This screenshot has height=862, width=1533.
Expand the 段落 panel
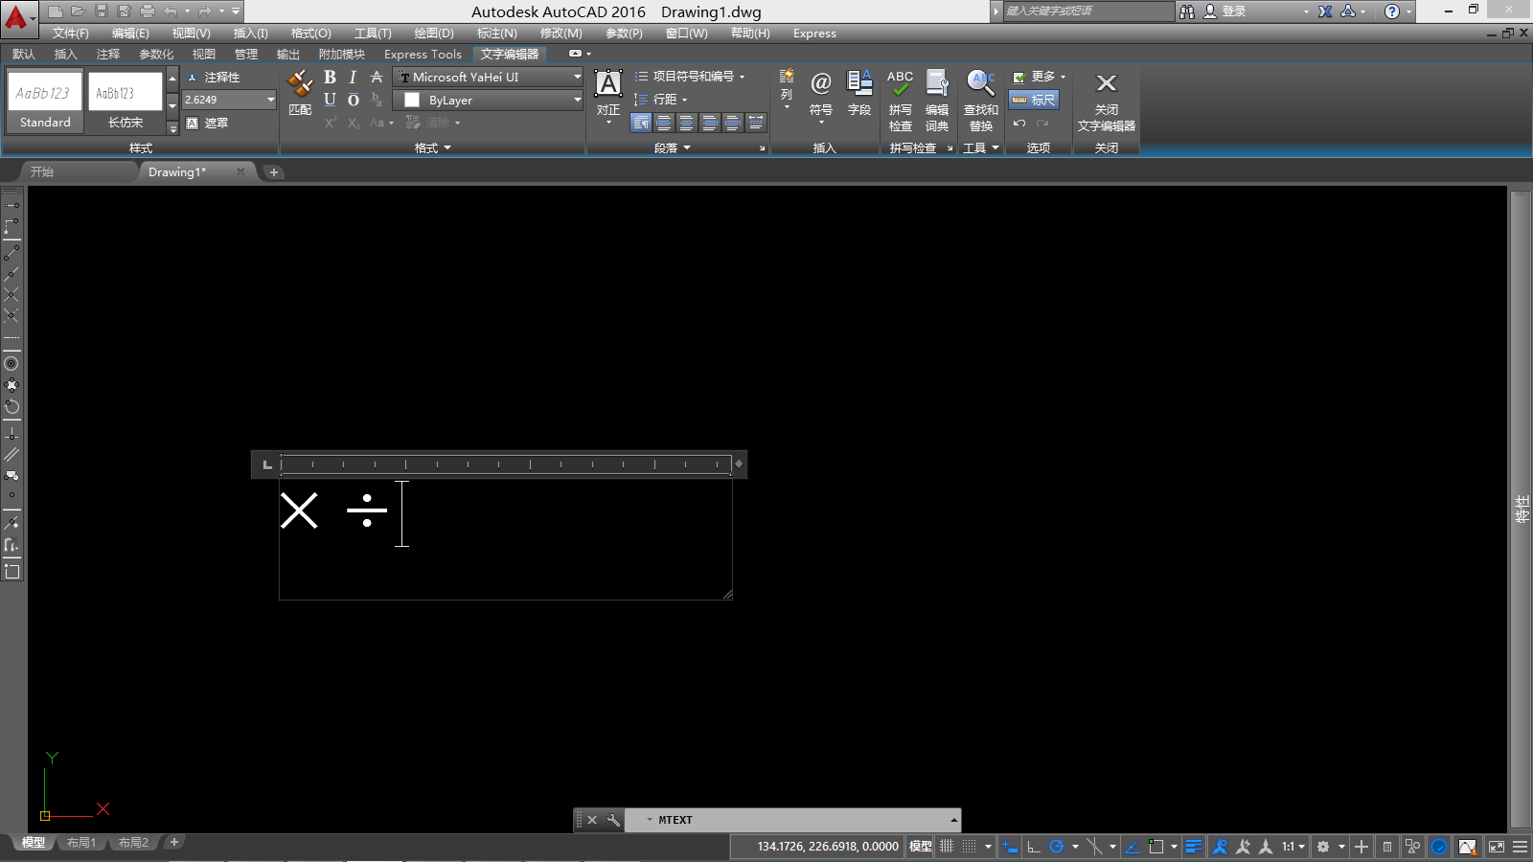click(x=672, y=147)
